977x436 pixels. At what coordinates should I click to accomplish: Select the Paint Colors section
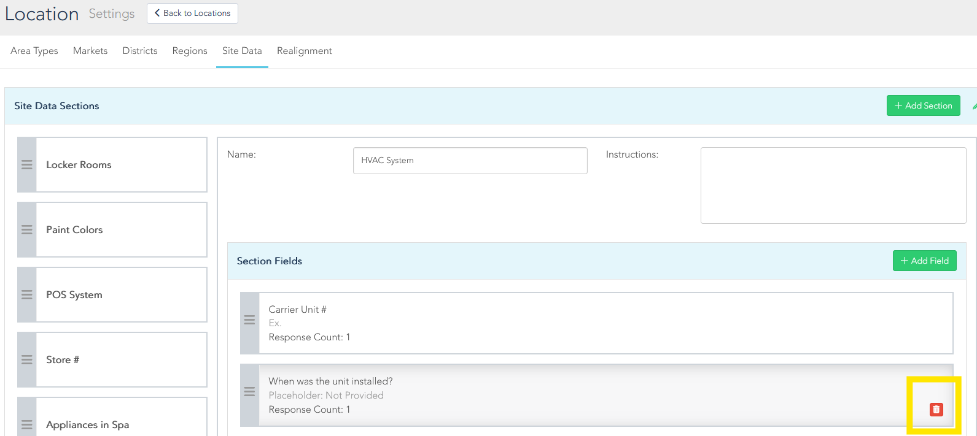[121, 230]
